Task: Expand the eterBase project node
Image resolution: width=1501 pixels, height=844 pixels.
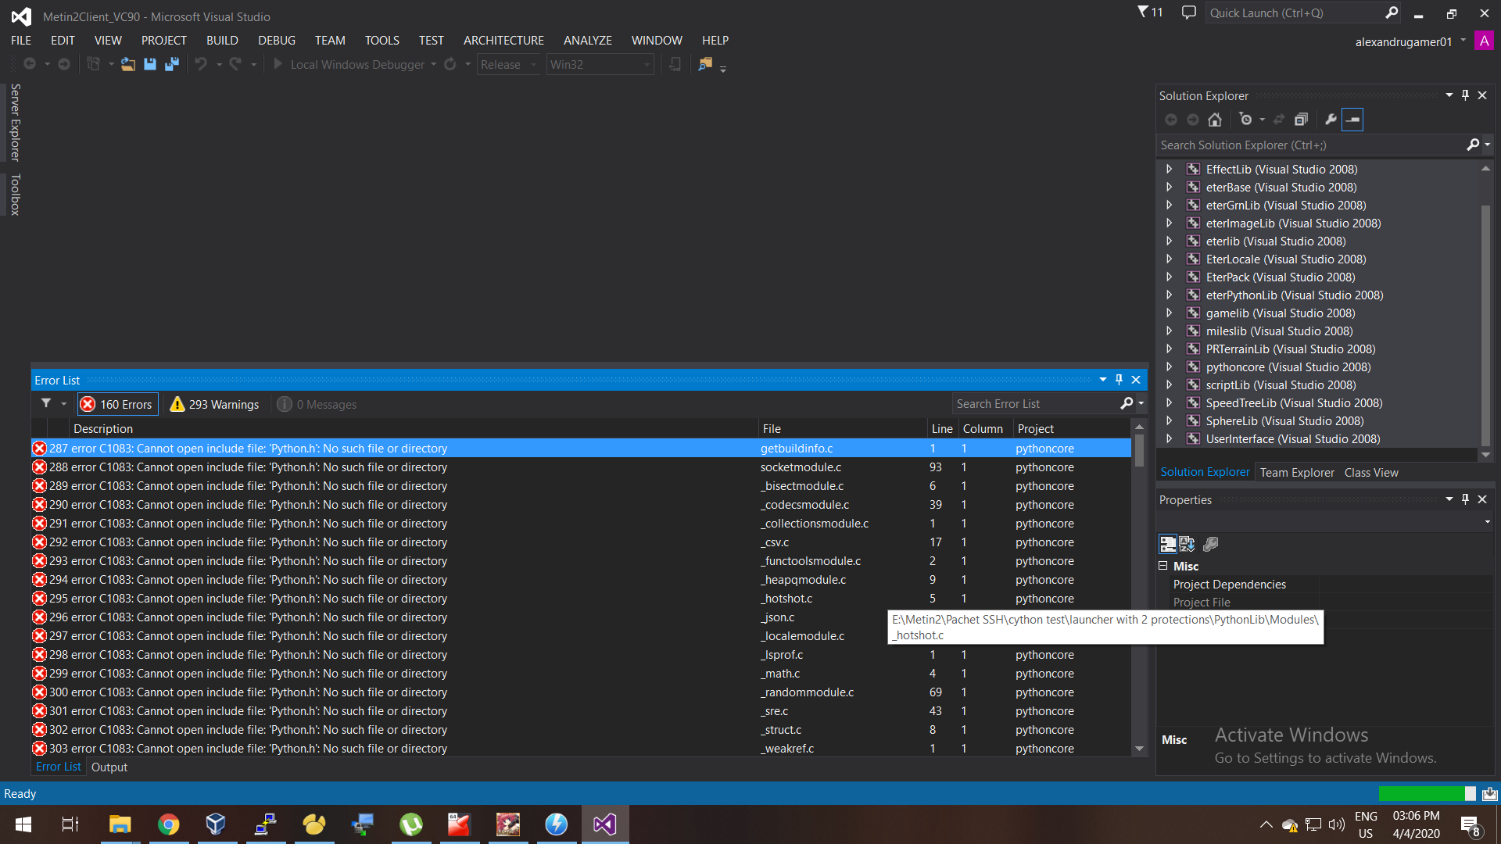Action: coord(1169,187)
